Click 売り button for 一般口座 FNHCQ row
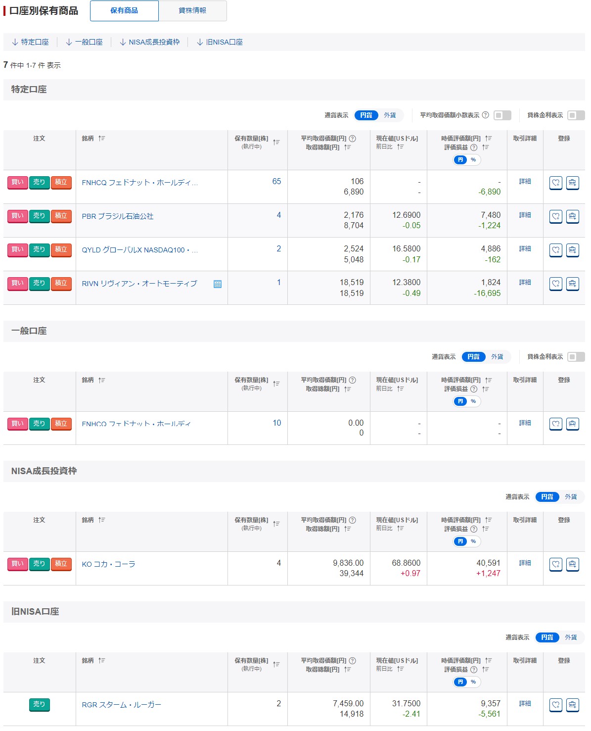 40,424
